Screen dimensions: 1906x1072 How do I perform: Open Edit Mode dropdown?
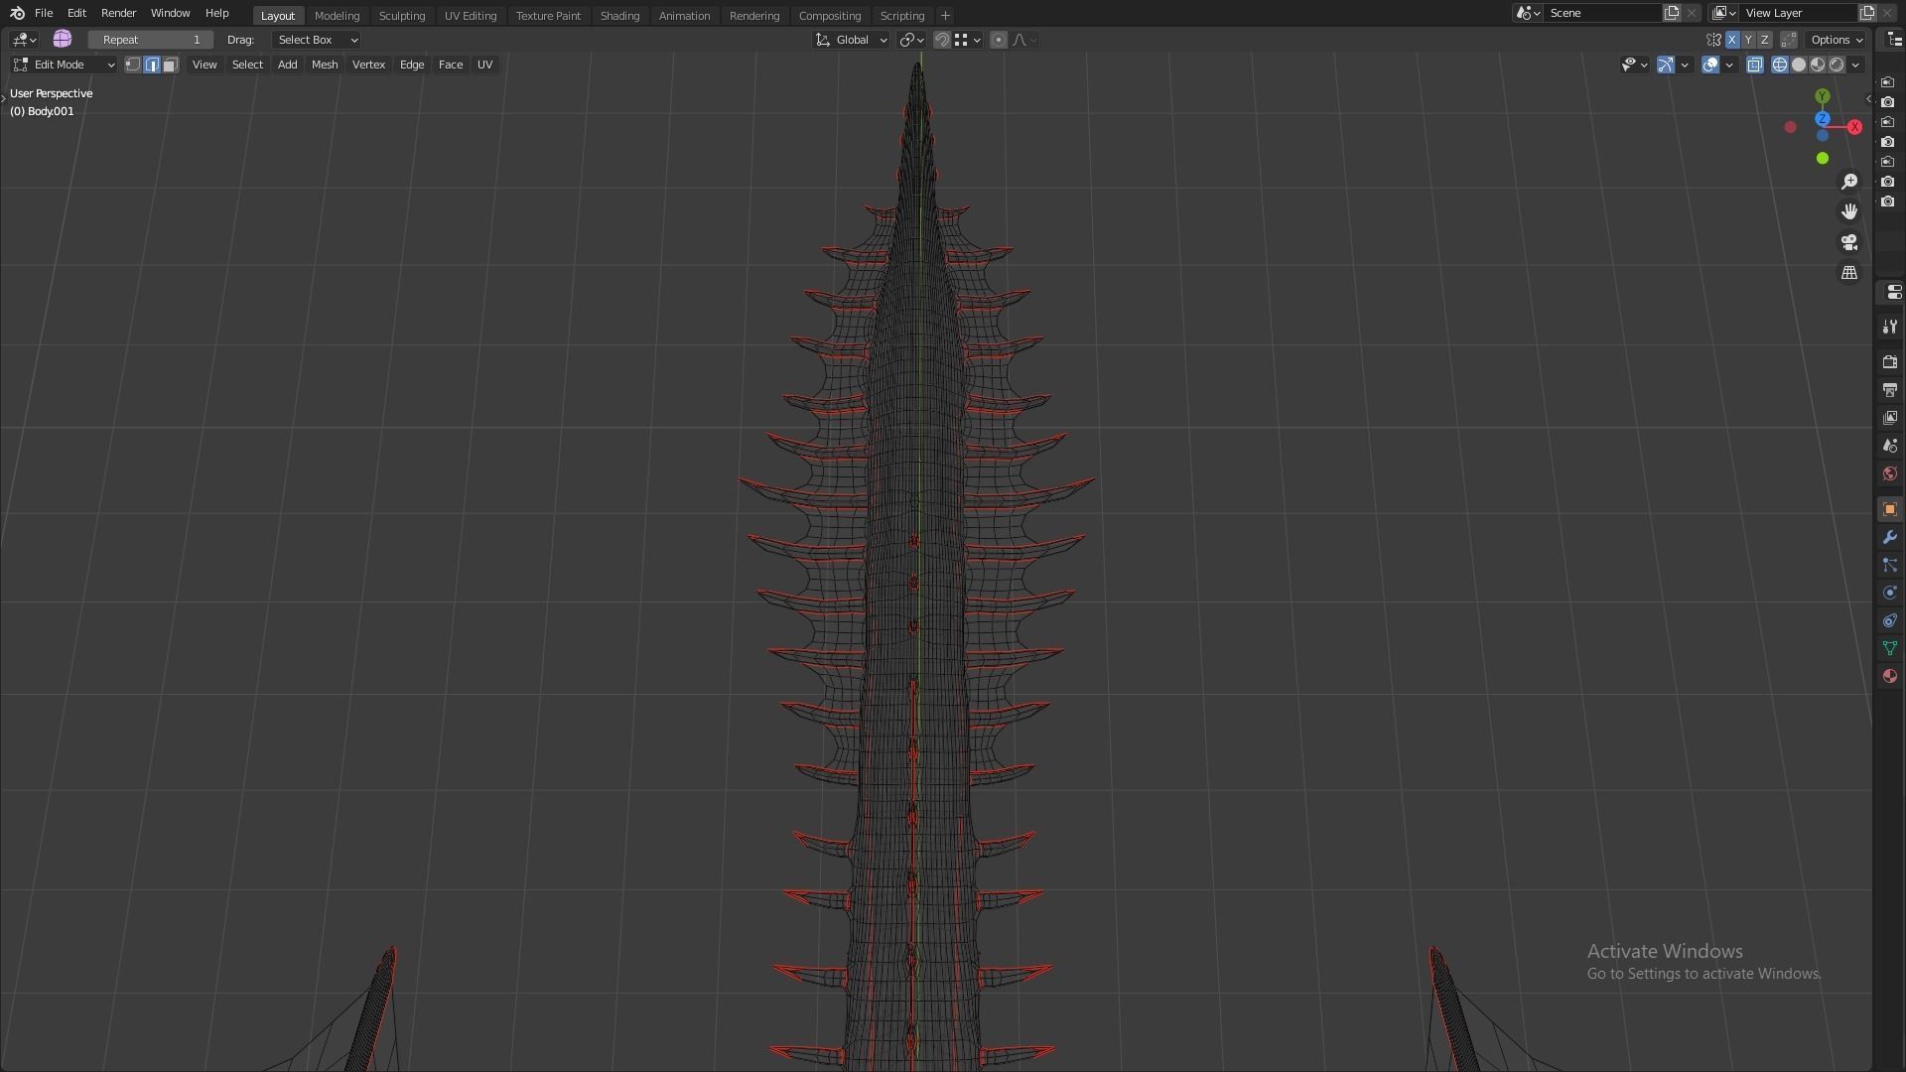coord(64,65)
